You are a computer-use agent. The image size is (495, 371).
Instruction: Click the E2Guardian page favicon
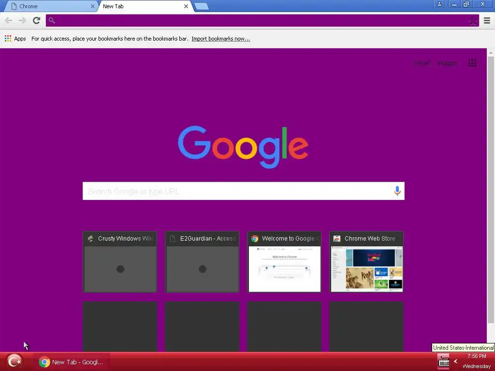click(x=173, y=239)
